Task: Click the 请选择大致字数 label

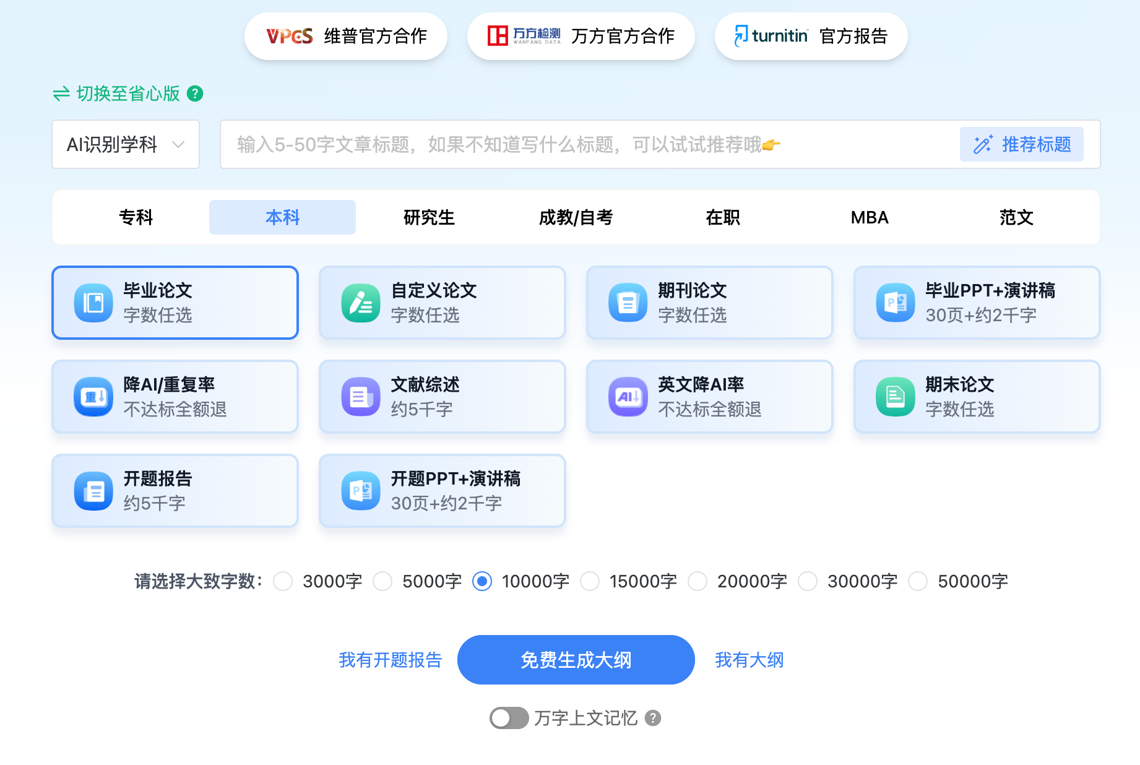Action: pos(199,581)
